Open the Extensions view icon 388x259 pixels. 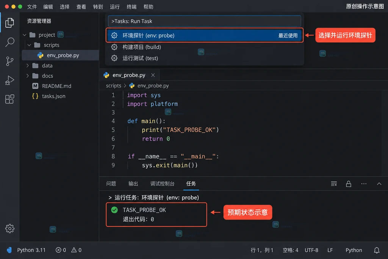[x=9, y=99]
